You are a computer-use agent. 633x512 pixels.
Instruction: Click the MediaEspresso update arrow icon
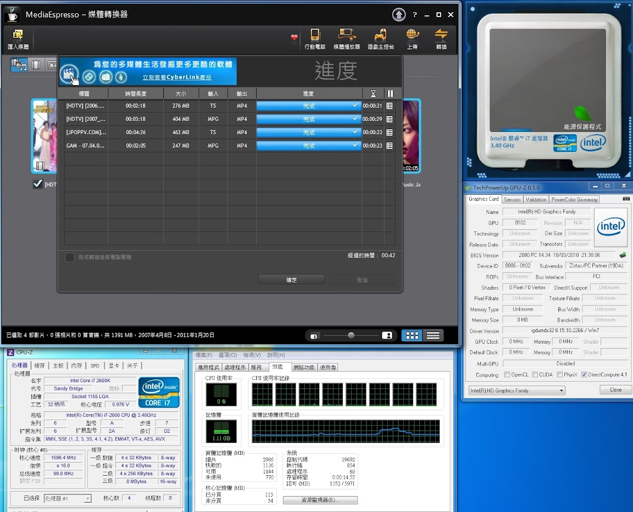(399, 15)
